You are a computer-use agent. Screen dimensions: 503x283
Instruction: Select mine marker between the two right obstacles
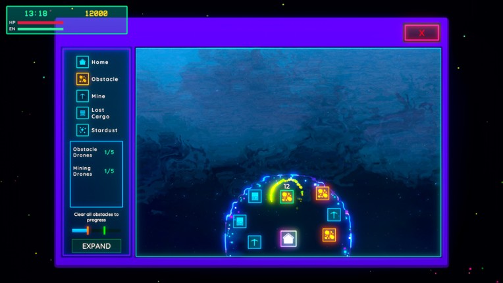pos(334,215)
